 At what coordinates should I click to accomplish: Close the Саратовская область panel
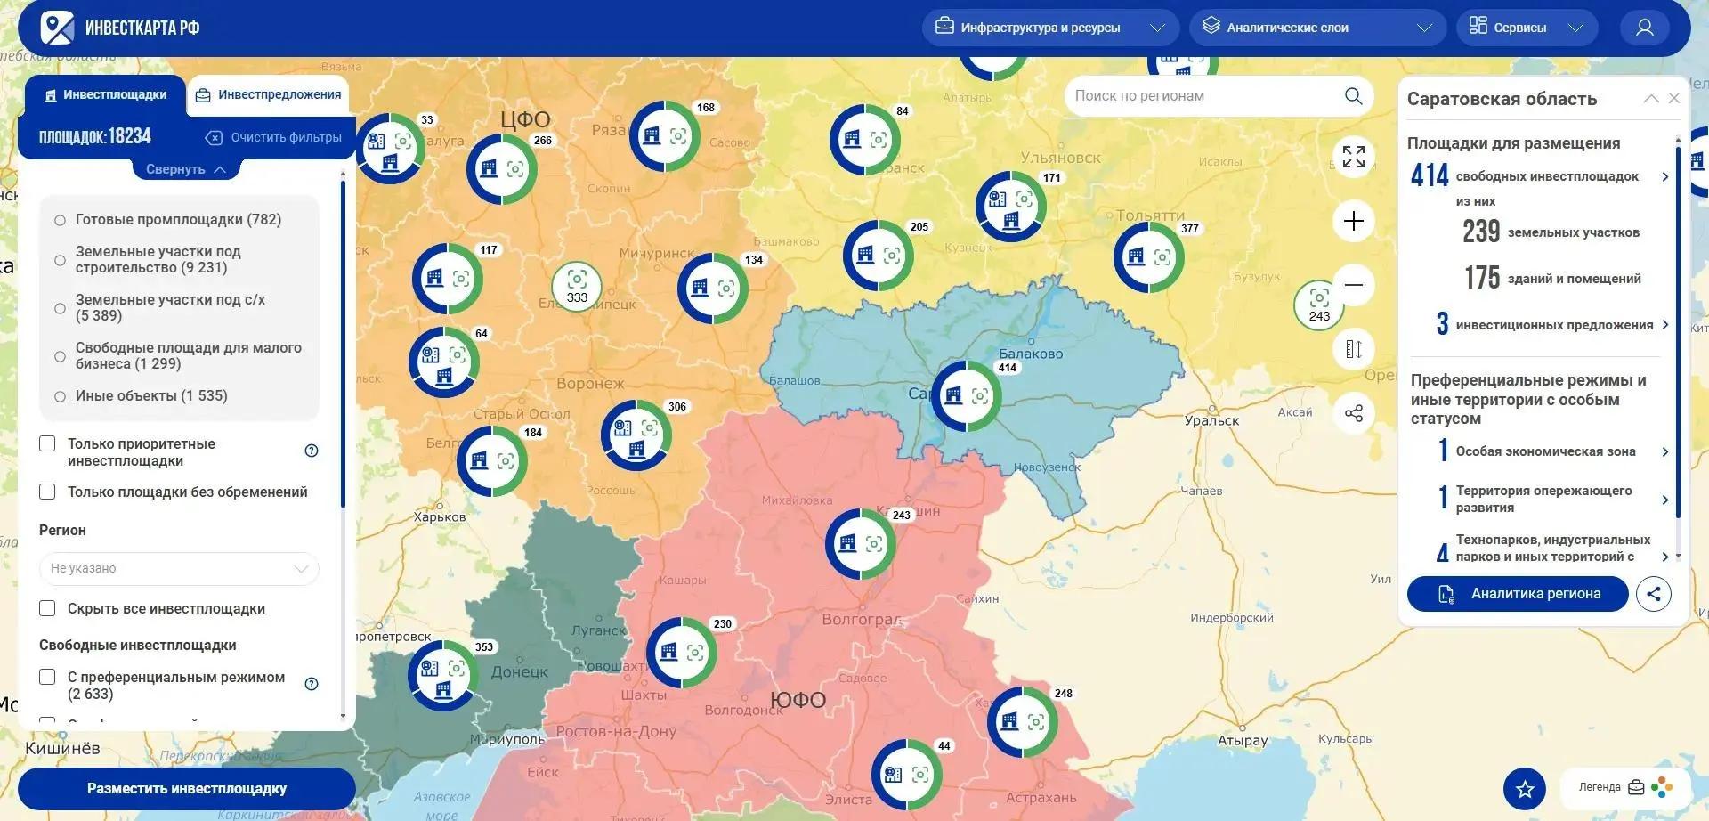click(1673, 98)
